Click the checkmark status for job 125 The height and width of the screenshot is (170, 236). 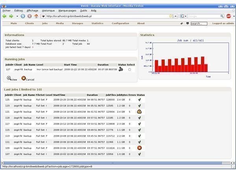click(139, 99)
